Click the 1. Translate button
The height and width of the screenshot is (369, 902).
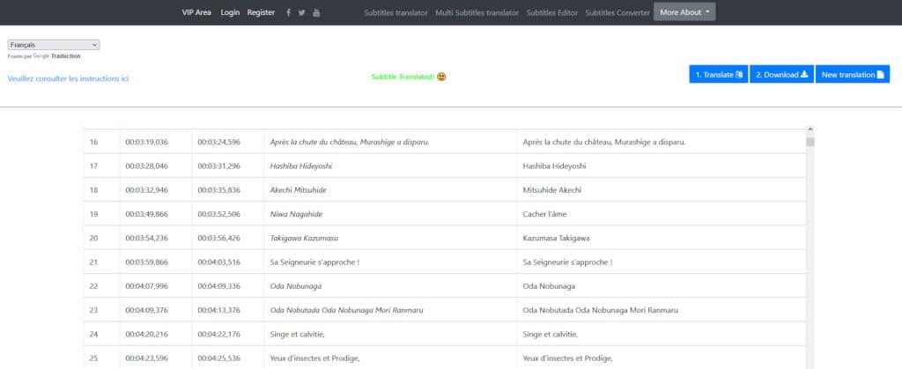click(x=718, y=75)
